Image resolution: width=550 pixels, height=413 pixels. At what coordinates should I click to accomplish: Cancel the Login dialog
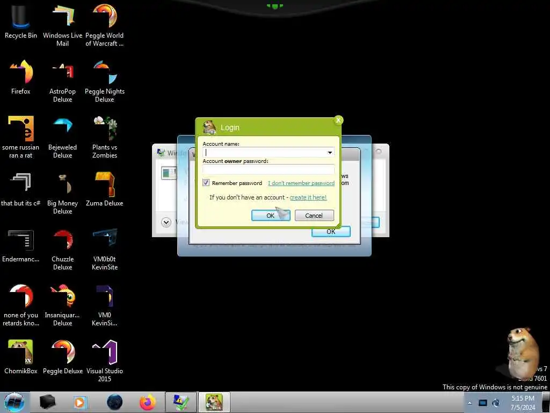pyautogui.click(x=314, y=216)
